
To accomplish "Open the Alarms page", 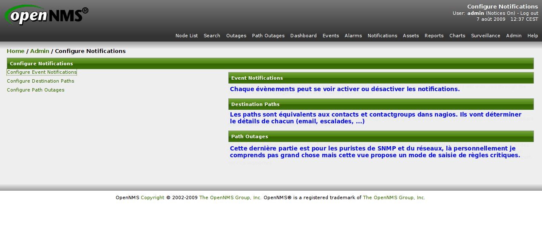I will pyautogui.click(x=353, y=36).
